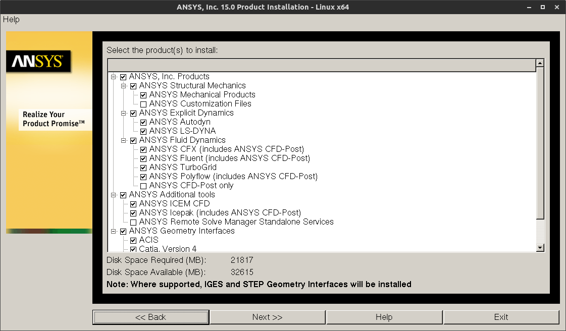Uncheck ANSYS Polyflow checkbox
The height and width of the screenshot is (331, 566).
(143, 177)
